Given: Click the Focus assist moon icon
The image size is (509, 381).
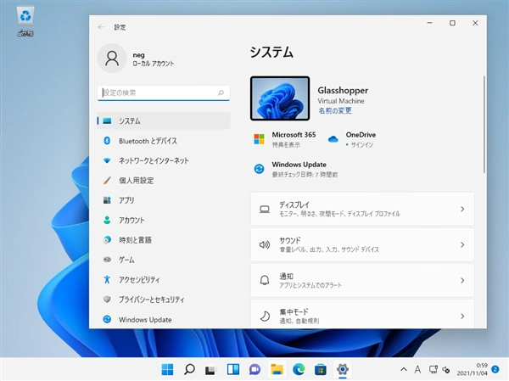Looking at the screenshot, I should (265, 316).
